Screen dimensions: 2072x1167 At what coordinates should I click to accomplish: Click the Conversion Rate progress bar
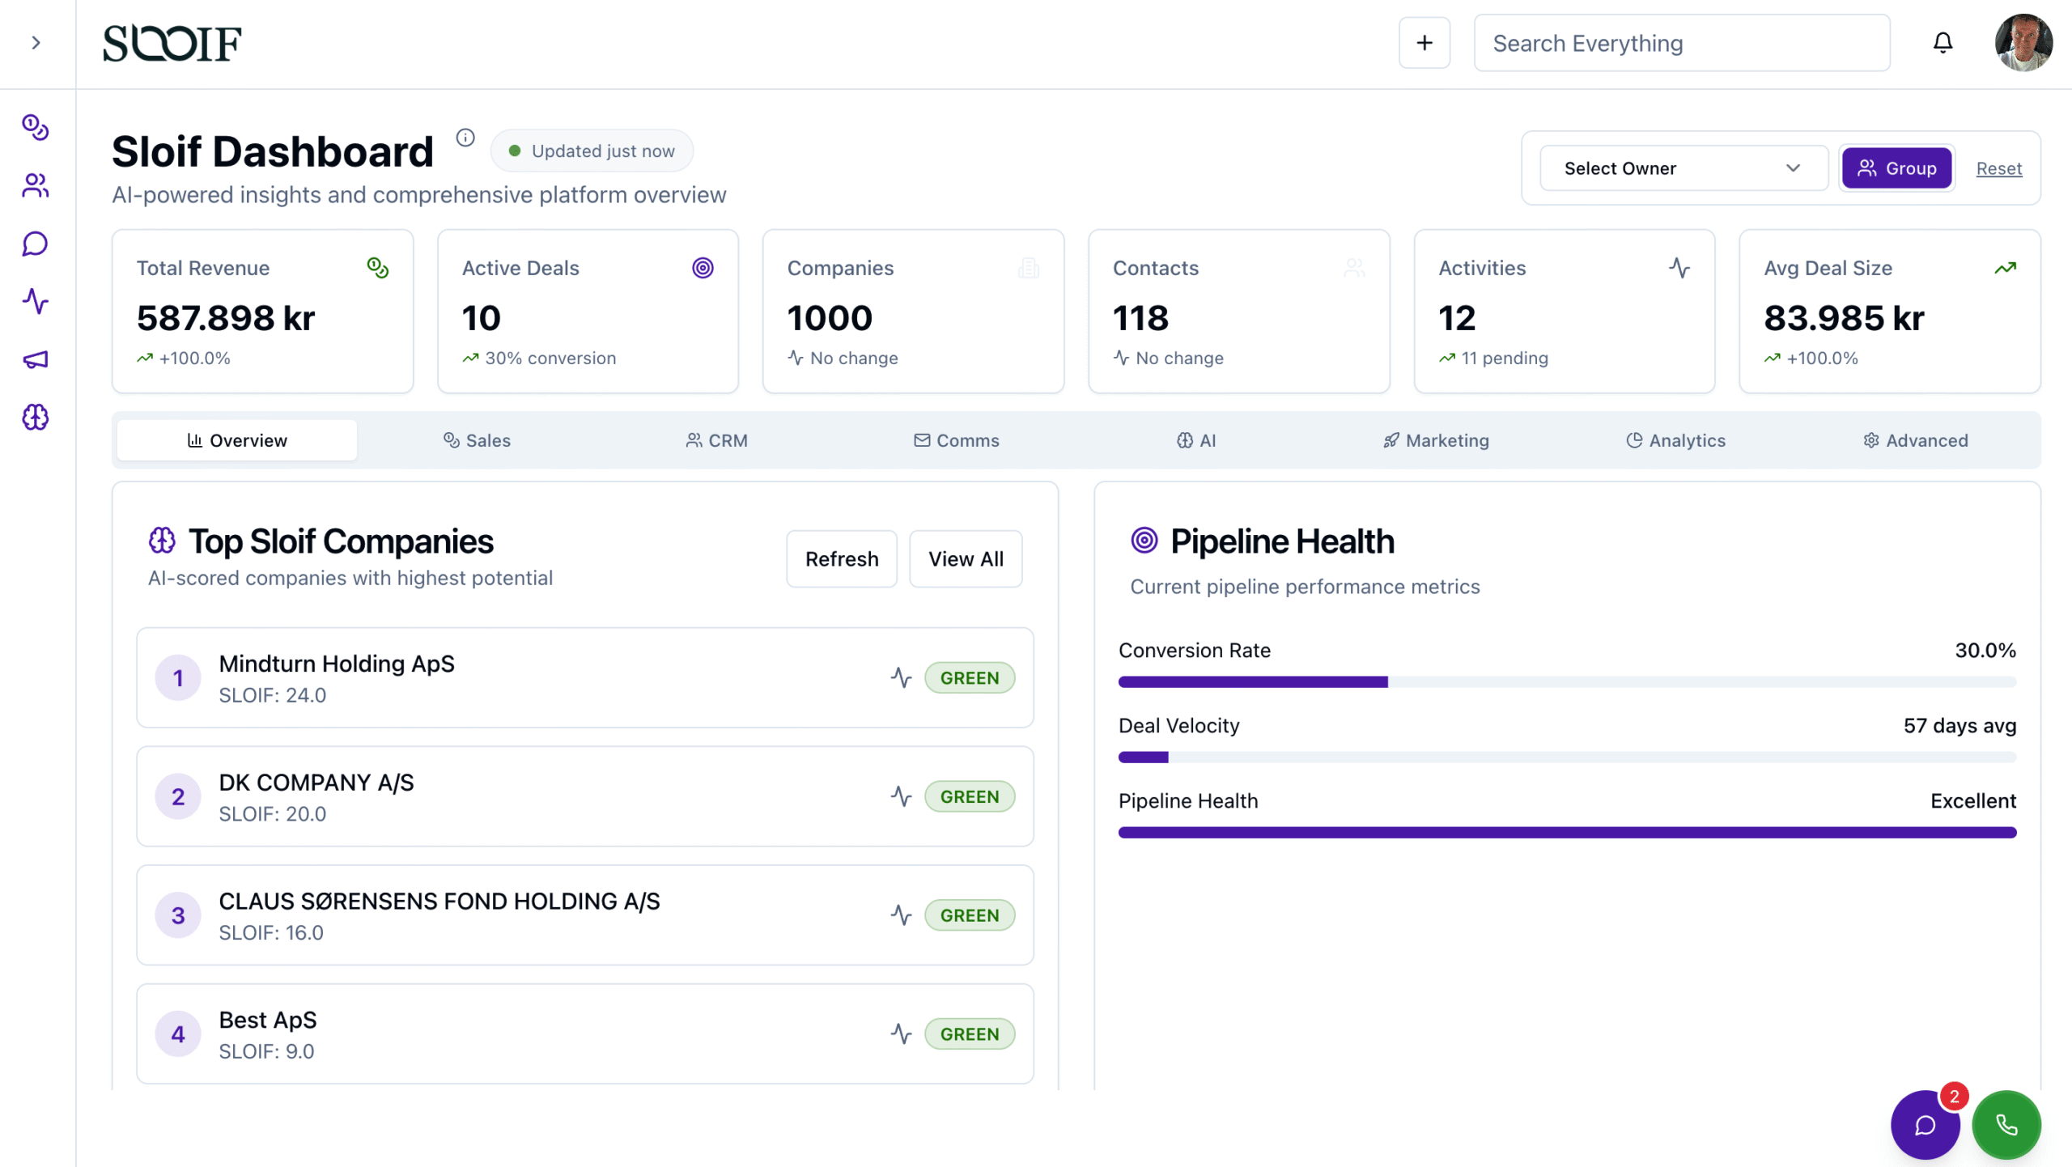1567,682
